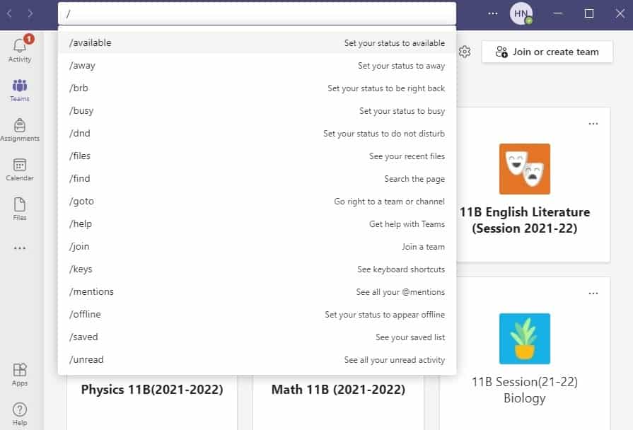Select the /unread command
The height and width of the screenshot is (430, 633).
[x=257, y=359]
